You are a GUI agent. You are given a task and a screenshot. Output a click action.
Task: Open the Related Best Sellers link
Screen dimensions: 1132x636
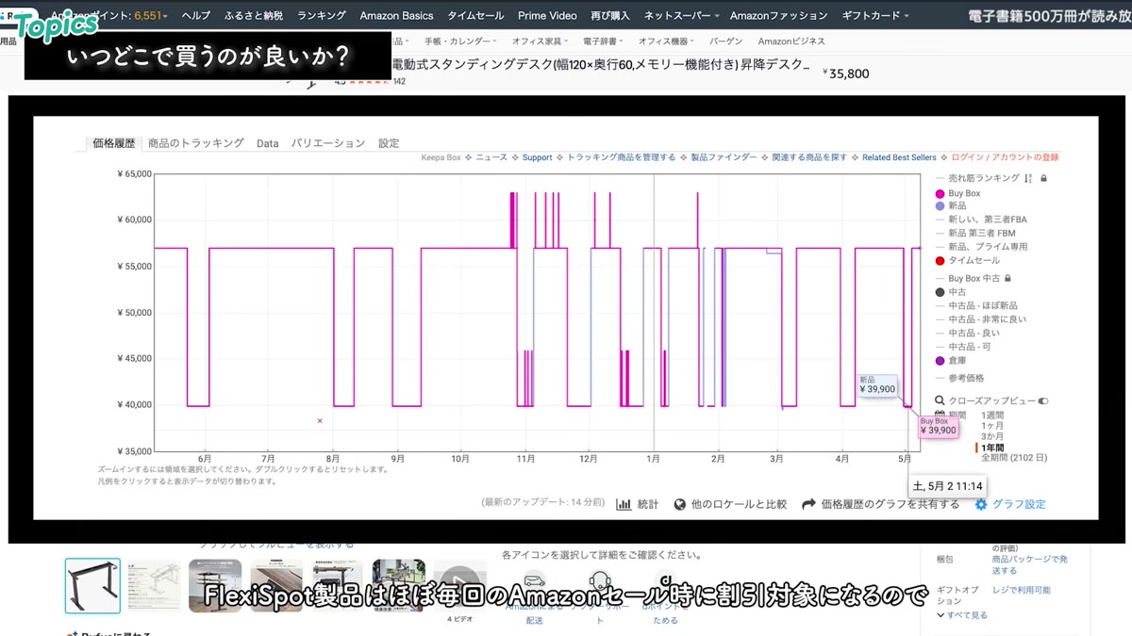pyautogui.click(x=899, y=158)
